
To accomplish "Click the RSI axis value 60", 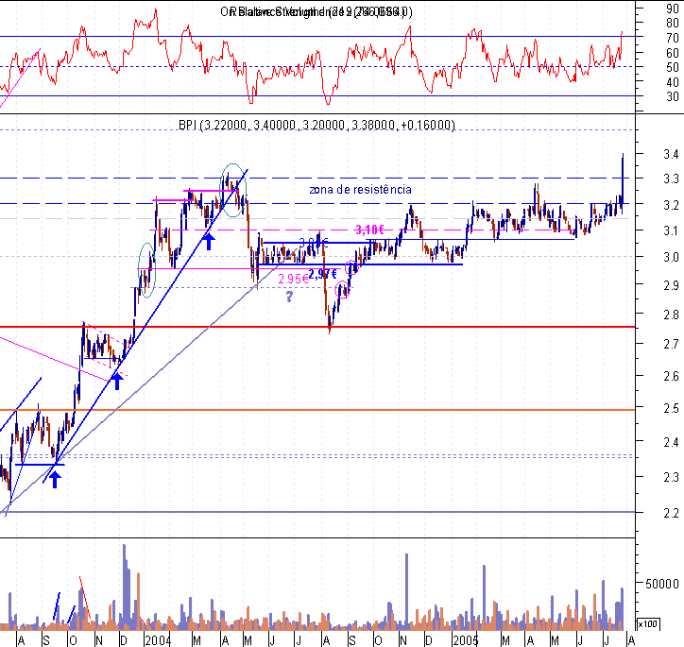I will [673, 53].
